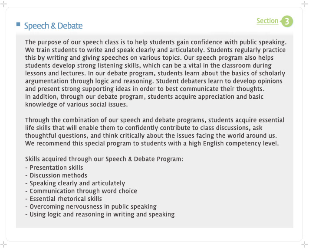The width and height of the screenshot is (309, 251).
Task: Click the top-right corner crop mark
Action: 305,4
